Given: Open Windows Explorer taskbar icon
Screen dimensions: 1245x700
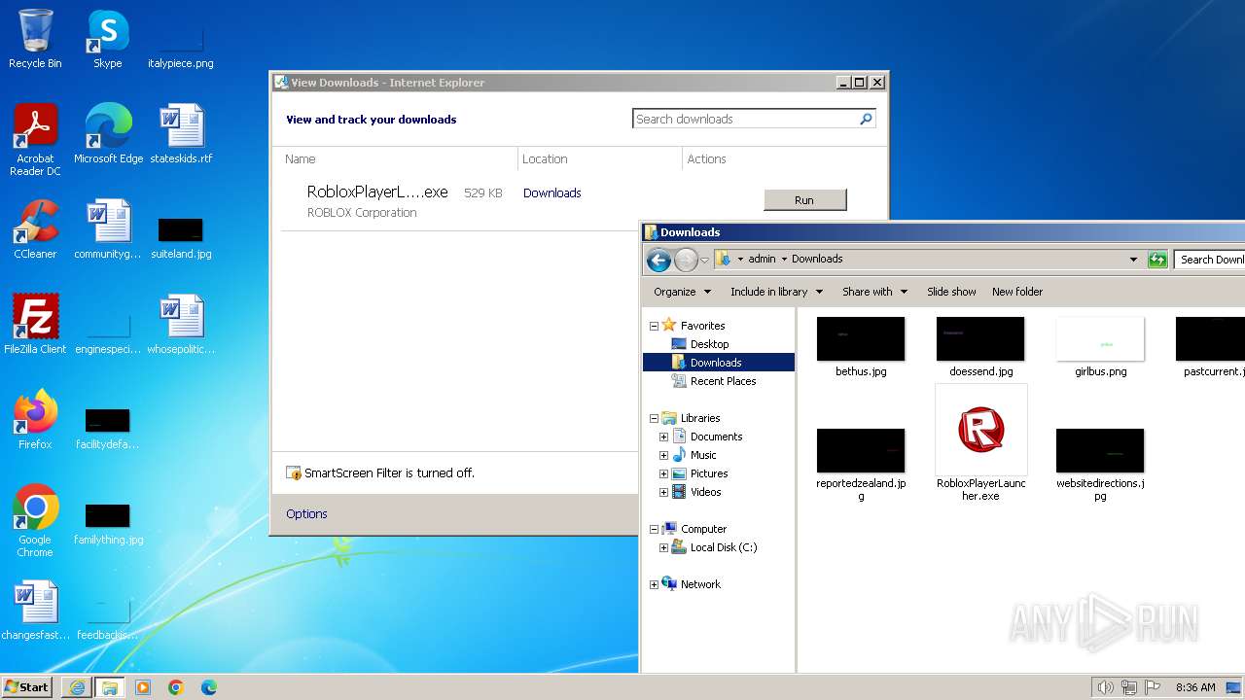Looking at the screenshot, I should (109, 687).
